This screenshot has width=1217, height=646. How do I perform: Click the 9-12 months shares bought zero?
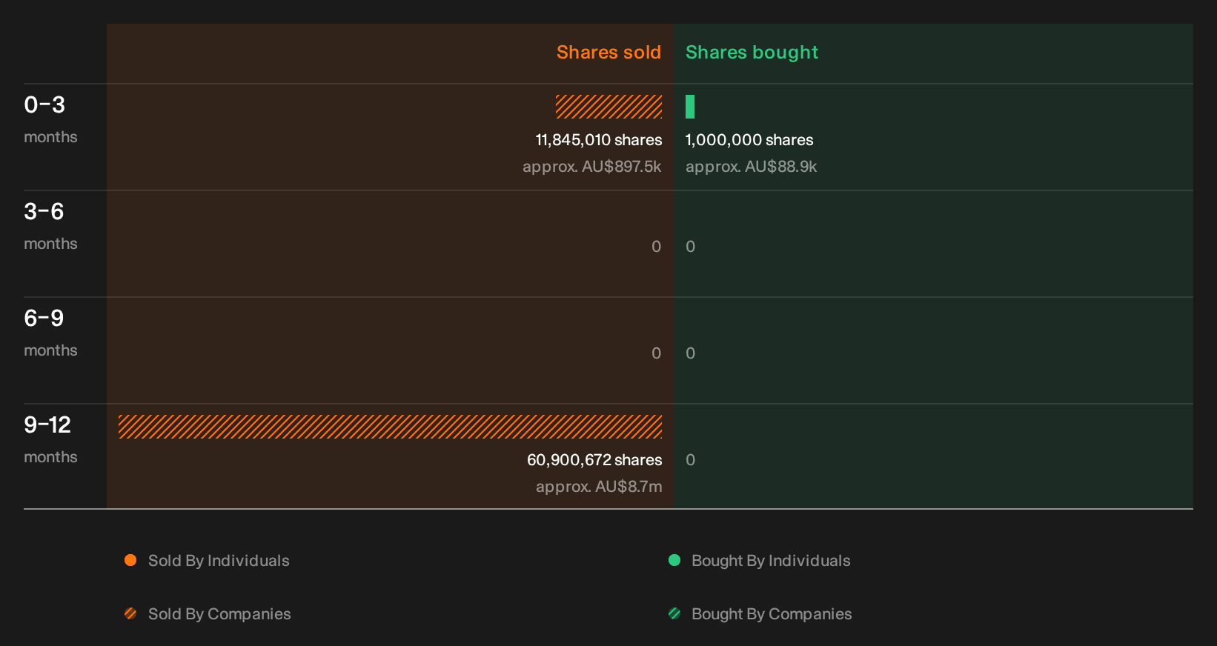click(x=691, y=460)
